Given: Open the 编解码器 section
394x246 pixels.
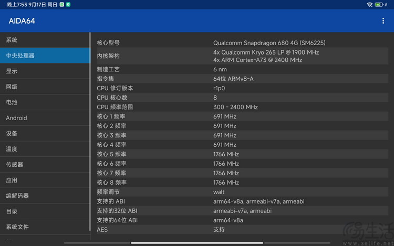Looking at the screenshot, I should pos(45,196).
